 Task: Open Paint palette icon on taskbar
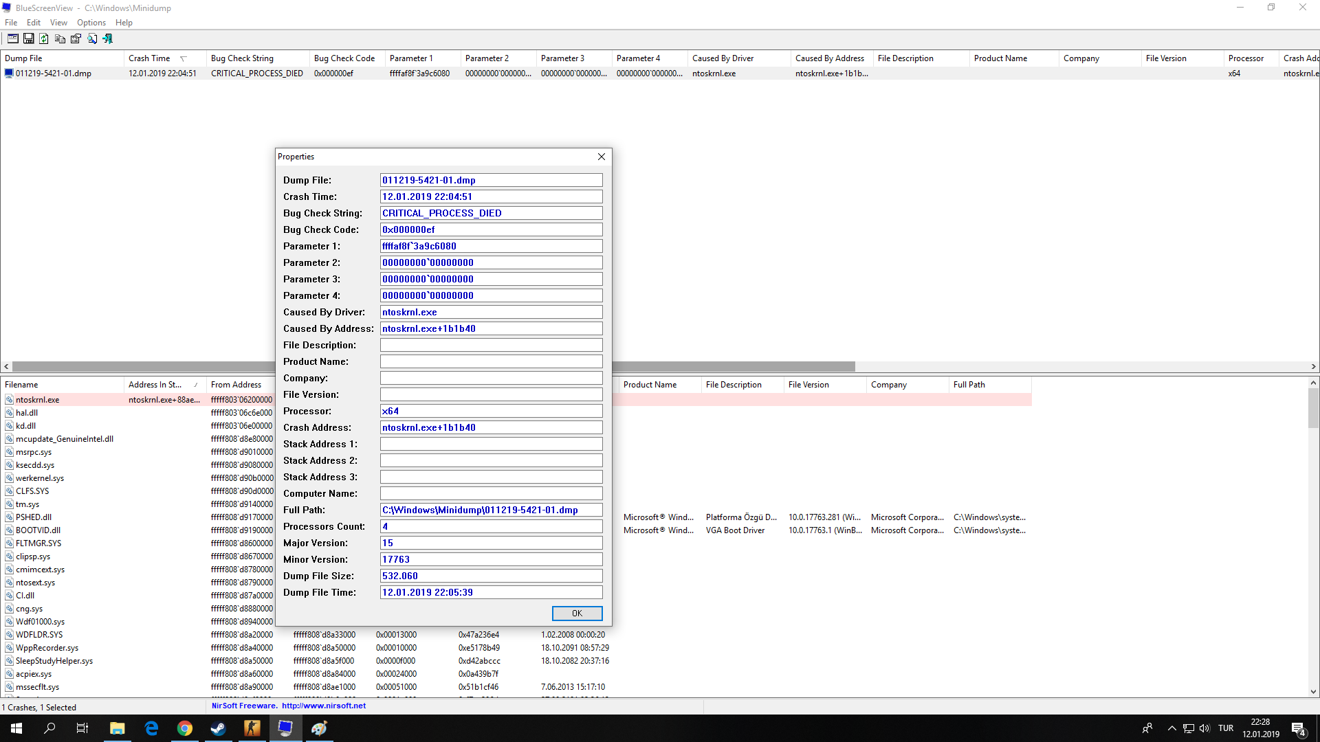coord(319,728)
